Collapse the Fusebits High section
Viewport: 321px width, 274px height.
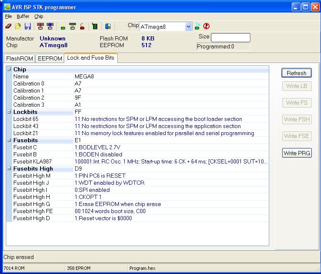(x=9, y=168)
